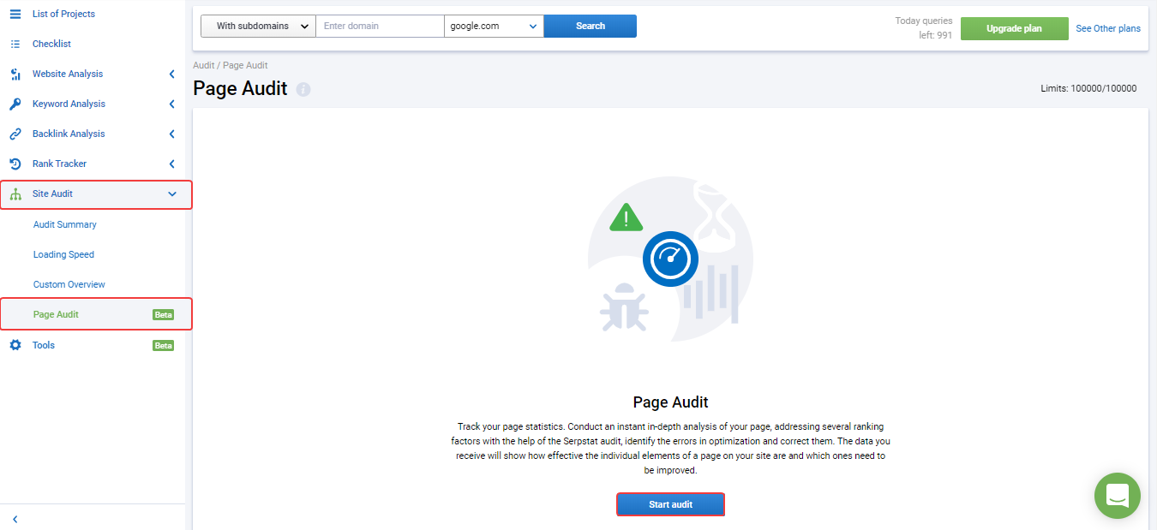Viewport: 1157px width, 530px height.
Task: Expand the Keyword Analysis chevron
Action: (x=172, y=104)
